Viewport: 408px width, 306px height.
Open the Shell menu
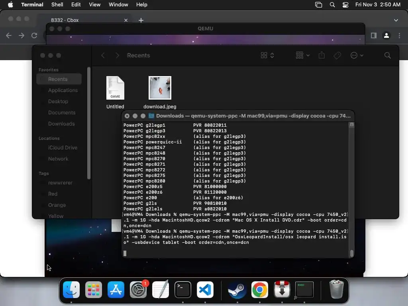coord(57,5)
